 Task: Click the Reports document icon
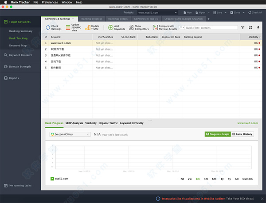pos(6,78)
